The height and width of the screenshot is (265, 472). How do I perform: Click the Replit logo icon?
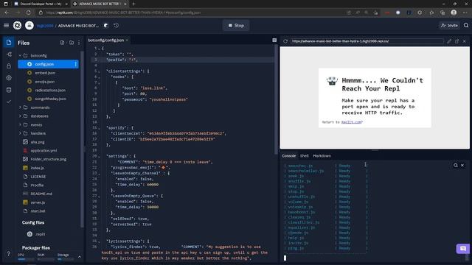pyautogui.click(x=17, y=26)
